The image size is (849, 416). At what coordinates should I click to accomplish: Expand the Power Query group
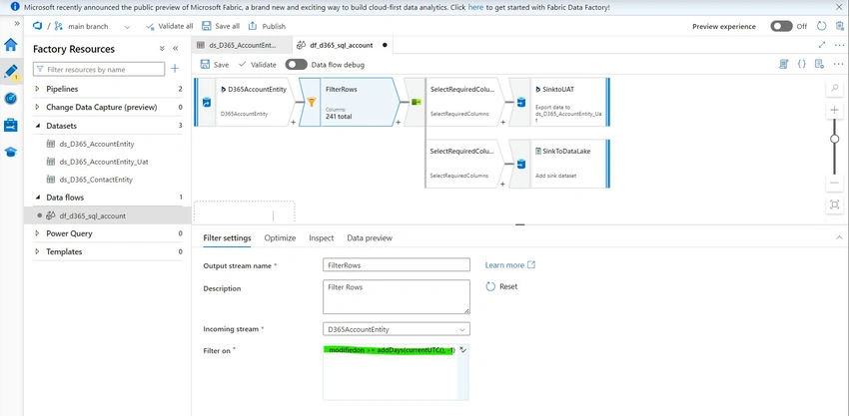37,233
